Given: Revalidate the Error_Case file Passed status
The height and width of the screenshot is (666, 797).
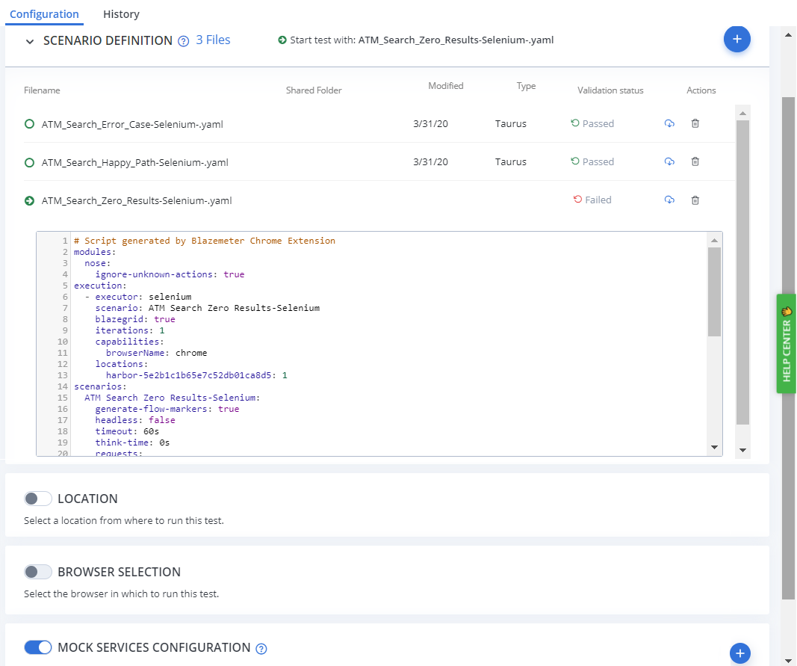Looking at the screenshot, I should pos(575,123).
